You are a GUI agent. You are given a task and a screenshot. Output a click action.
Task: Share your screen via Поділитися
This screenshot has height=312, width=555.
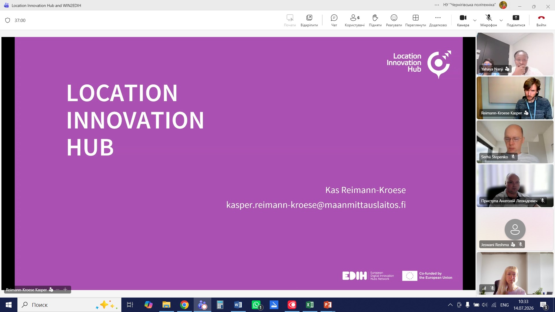click(x=516, y=21)
